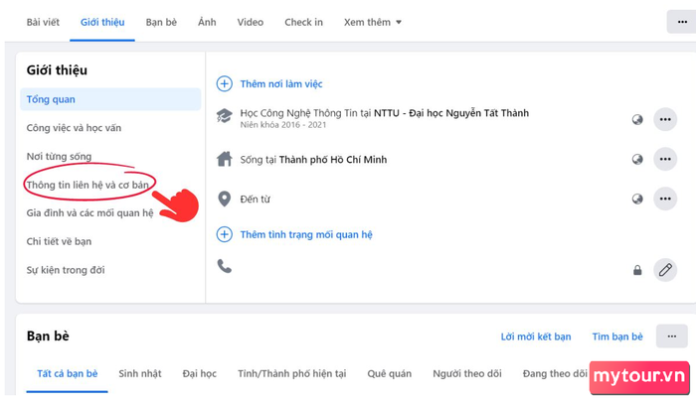Open the three-dot options for the NTTU education row

pyautogui.click(x=665, y=119)
